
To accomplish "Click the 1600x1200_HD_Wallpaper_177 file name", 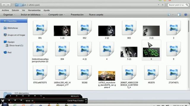I will (62, 84).
